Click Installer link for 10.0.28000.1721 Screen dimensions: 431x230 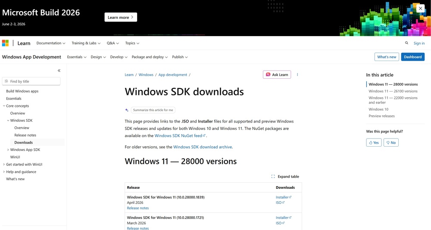(x=284, y=218)
